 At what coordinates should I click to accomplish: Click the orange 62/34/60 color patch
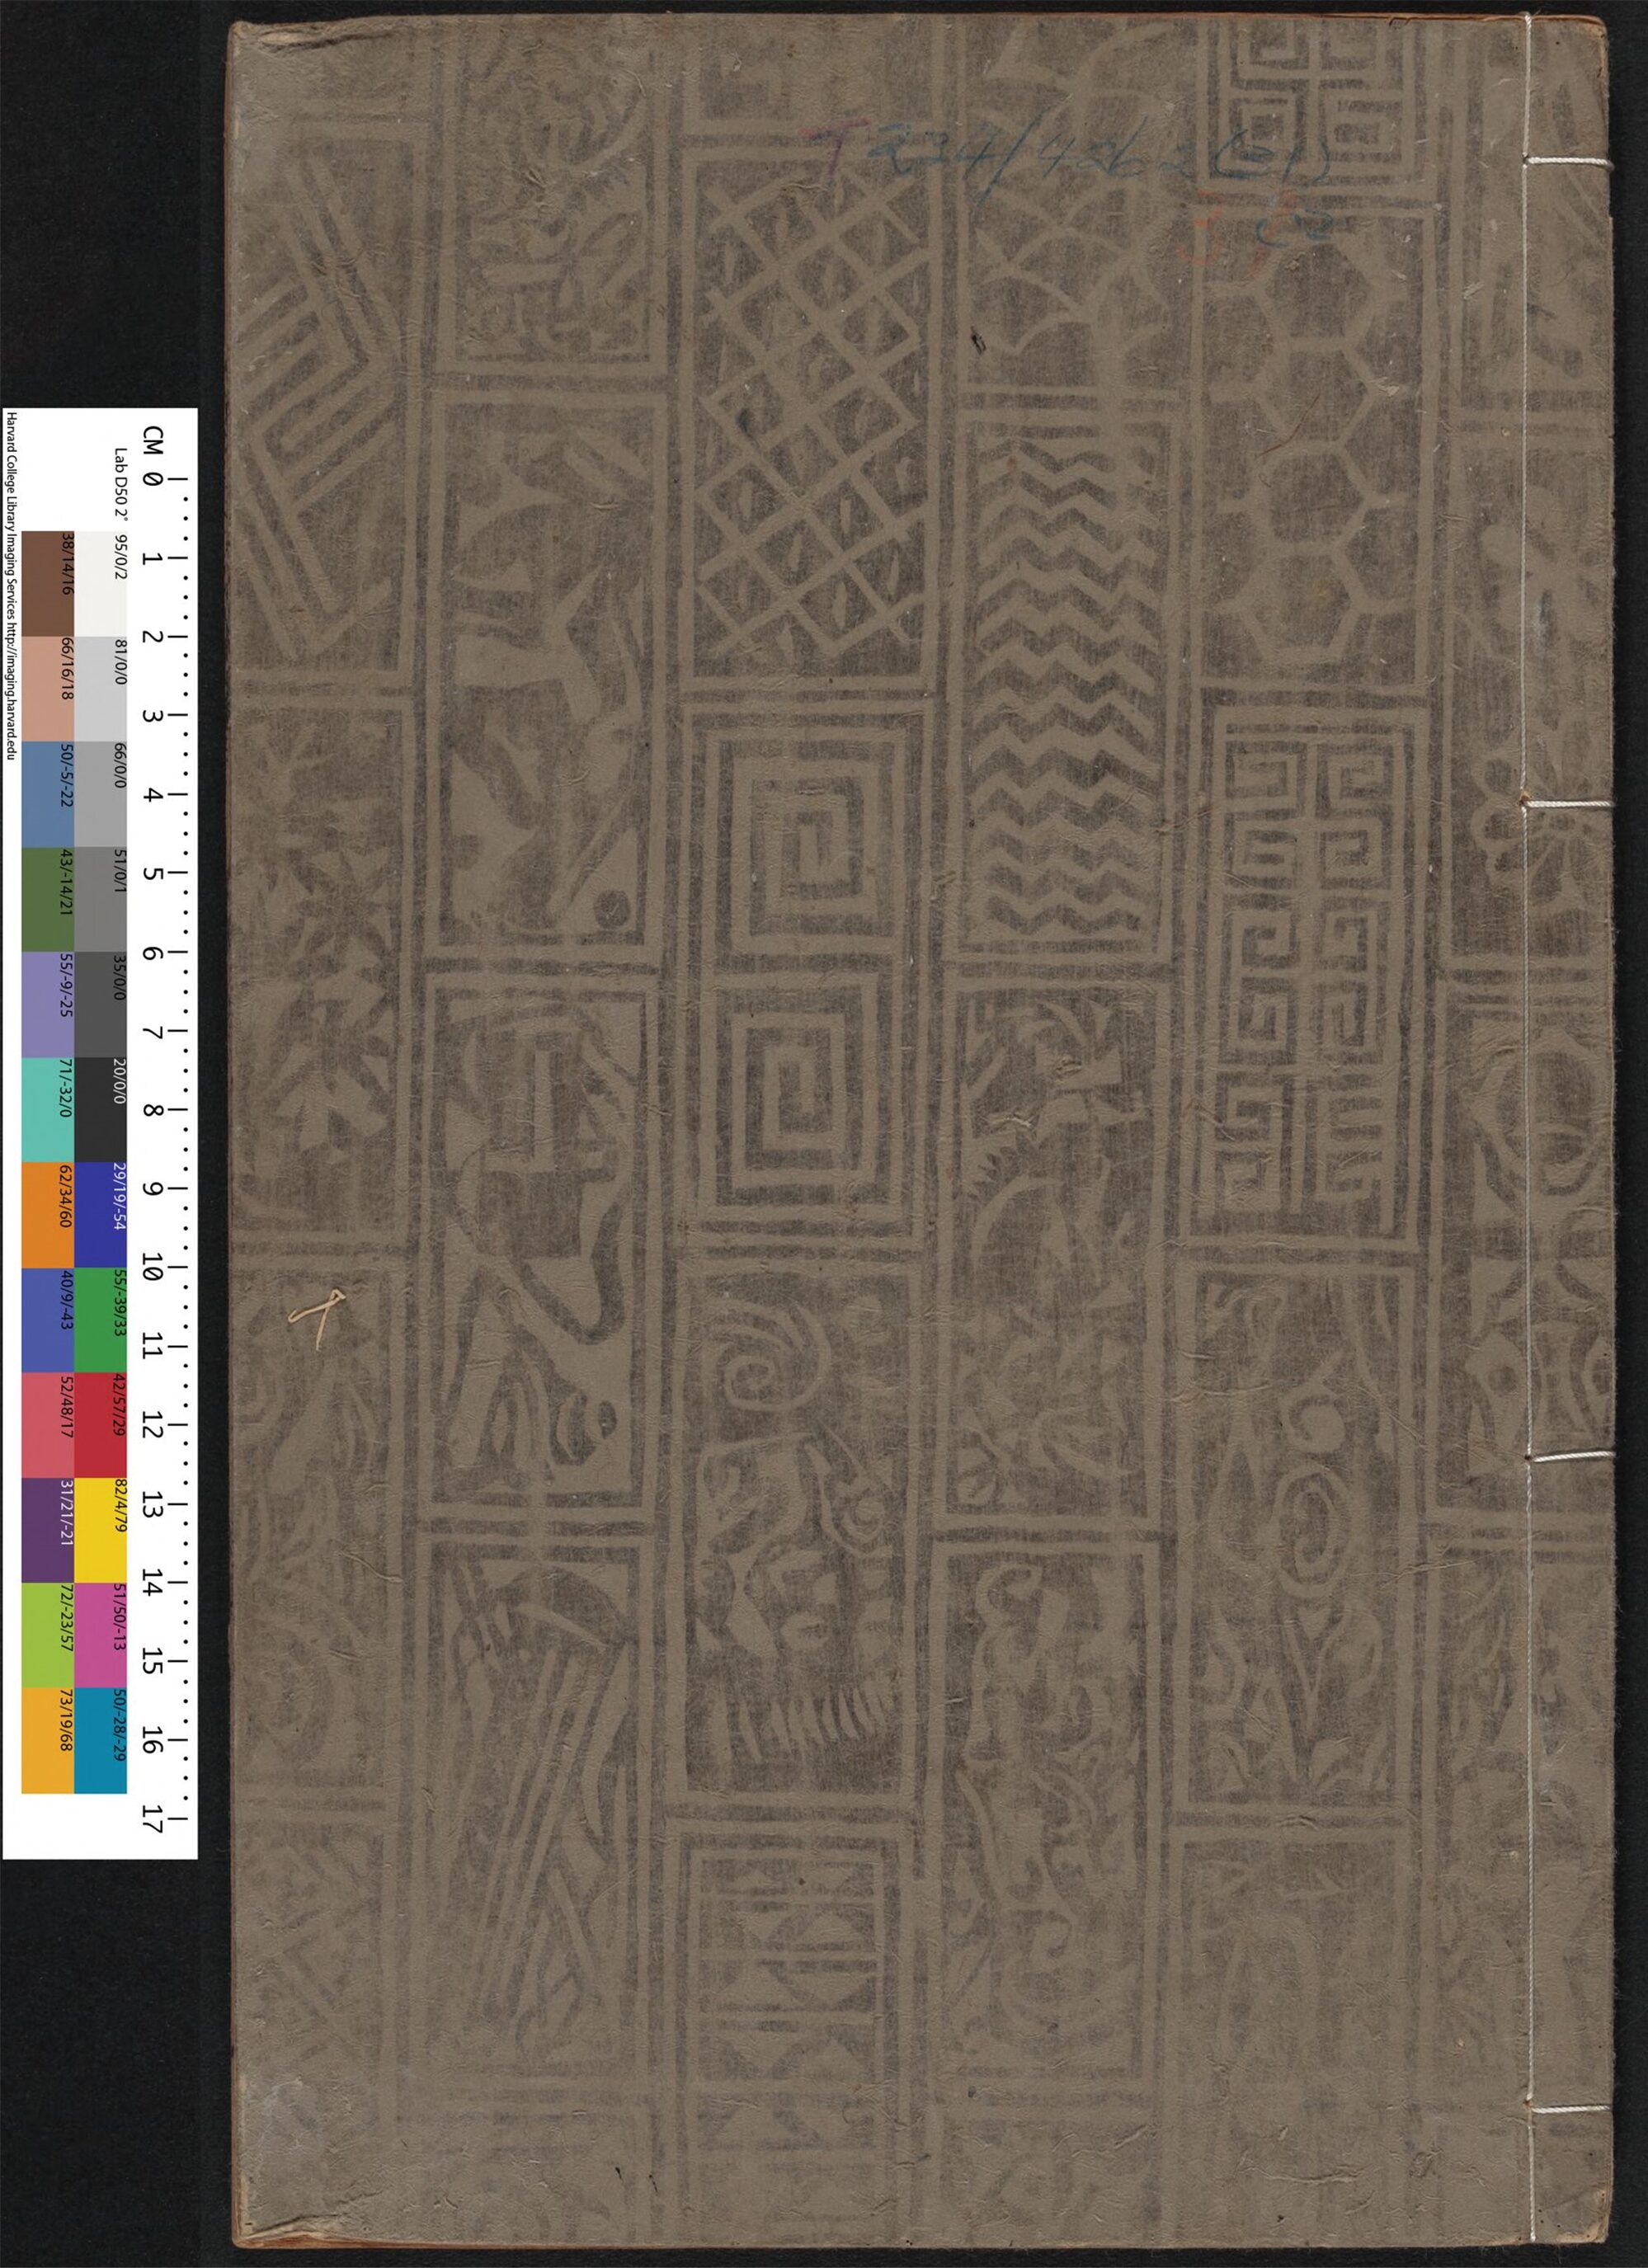point(47,1215)
